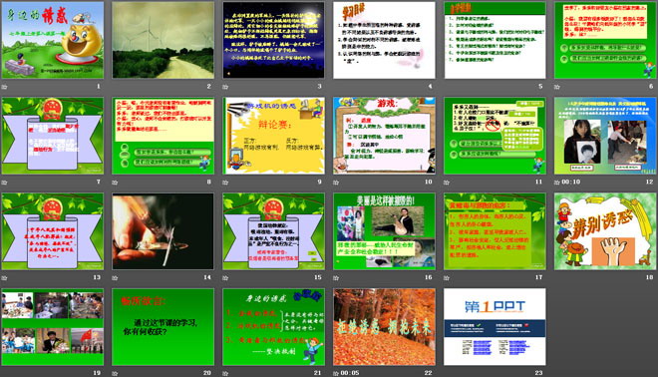Select slide 13 scroll with red text thumbnail
The height and width of the screenshot is (377, 658).
[53, 231]
